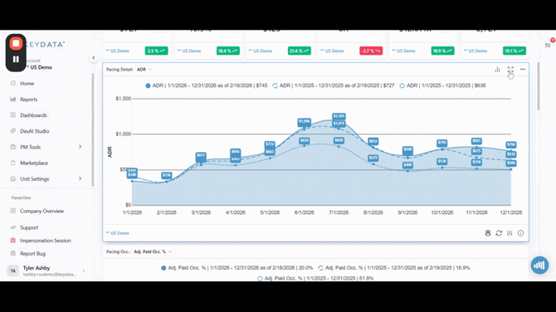556x312 pixels.
Task: Collapse the sidebar with the chevron
Action: pos(93,58)
